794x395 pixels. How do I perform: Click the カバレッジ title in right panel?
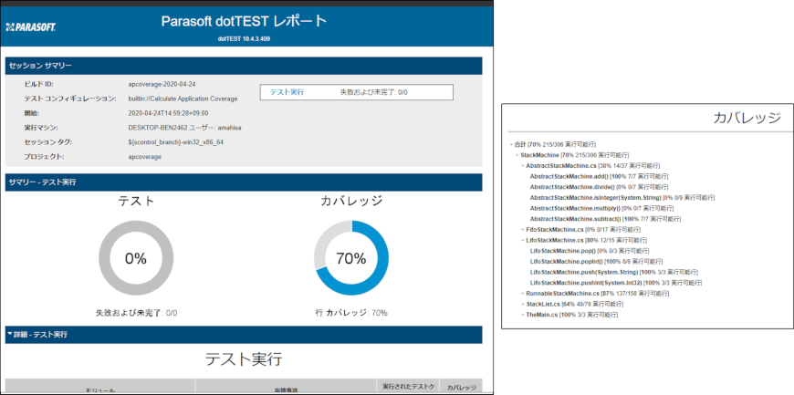[747, 118]
